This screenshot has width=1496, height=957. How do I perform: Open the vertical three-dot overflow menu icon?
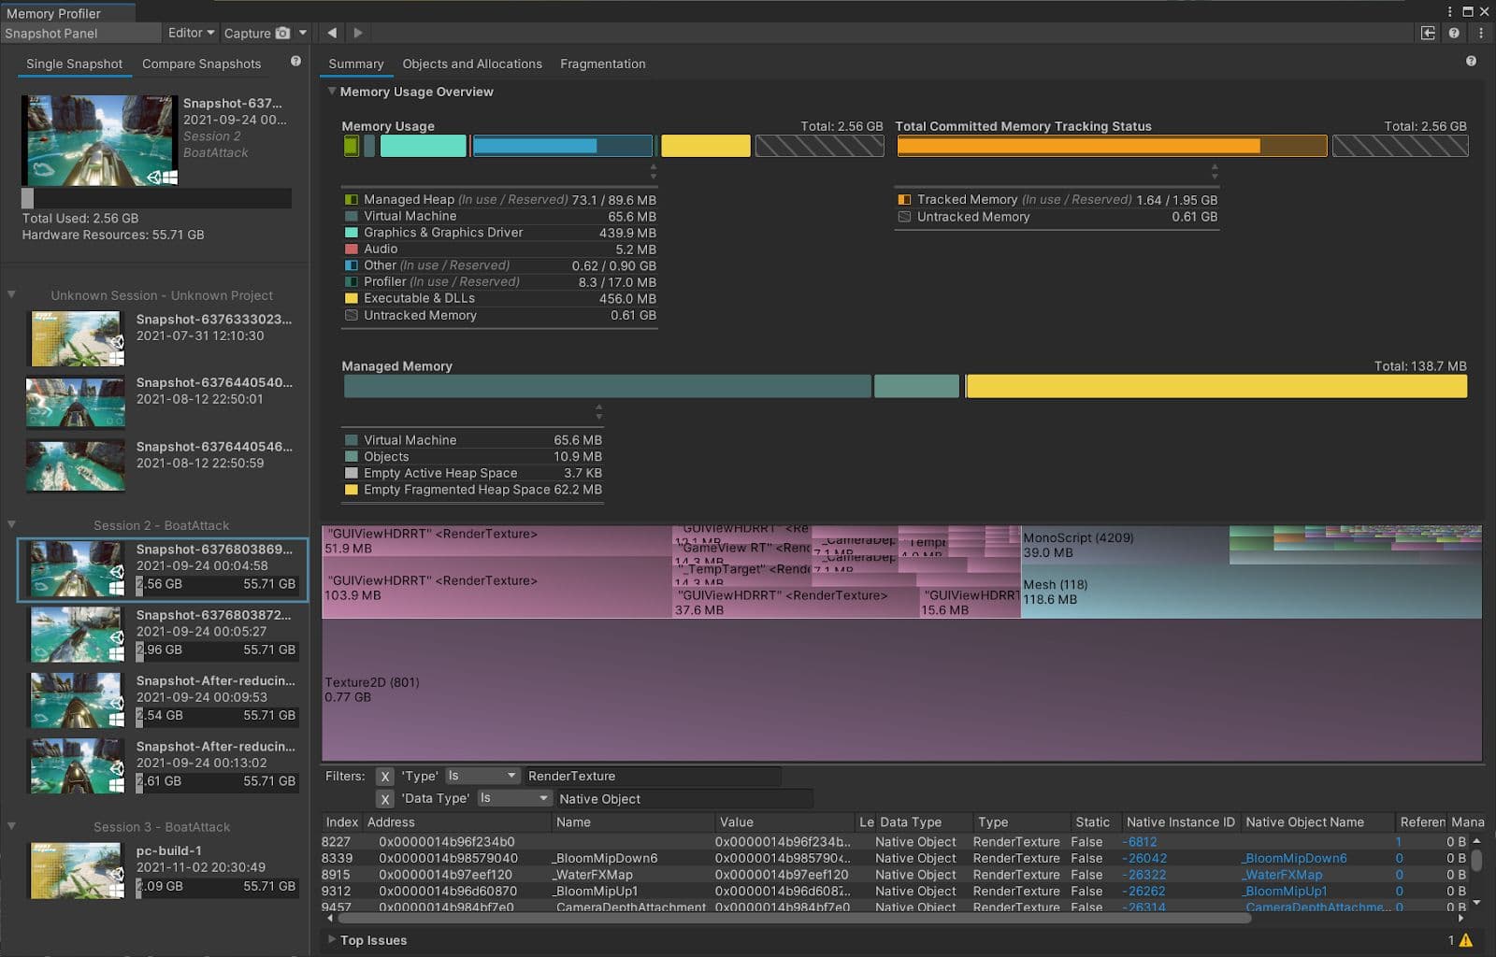click(x=1480, y=33)
